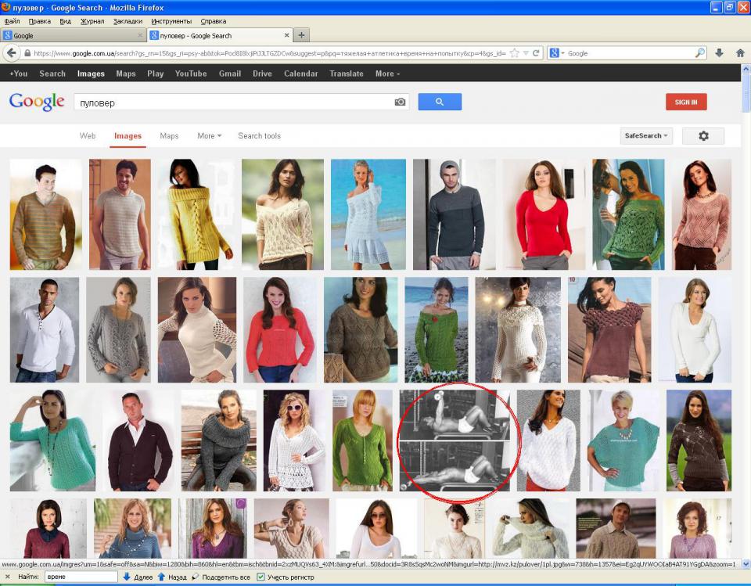Viewport: 751px width, 586px height.
Task: Open the settings gear options
Action: pos(702,136)
